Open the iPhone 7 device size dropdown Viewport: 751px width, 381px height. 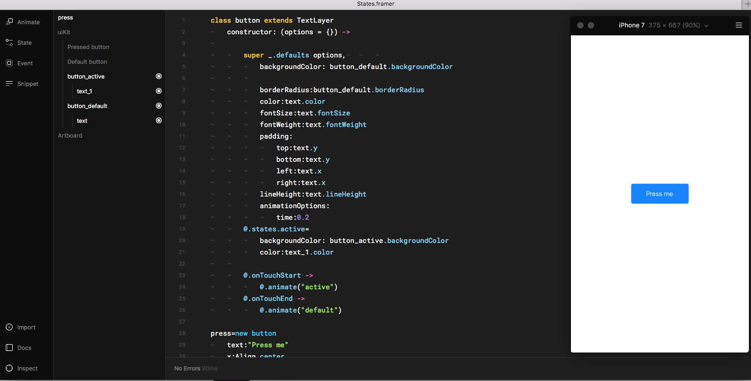706,25
